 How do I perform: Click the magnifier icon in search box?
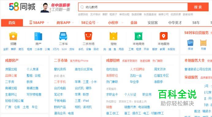point(82,7)
